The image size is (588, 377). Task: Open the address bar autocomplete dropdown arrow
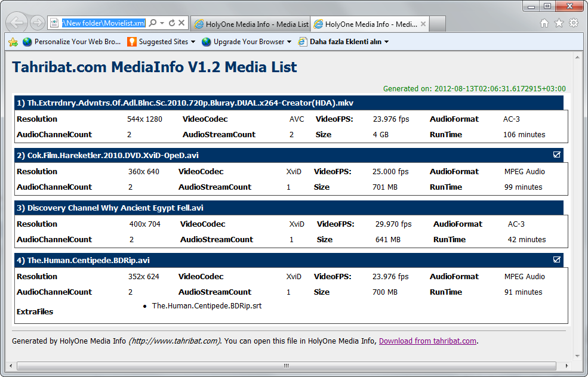point(162,23)
